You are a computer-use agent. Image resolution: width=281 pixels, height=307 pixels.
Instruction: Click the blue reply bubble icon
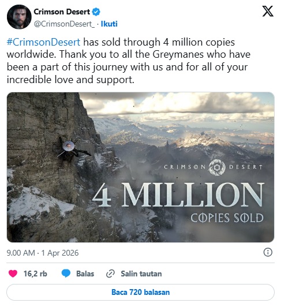click(66, 274)
